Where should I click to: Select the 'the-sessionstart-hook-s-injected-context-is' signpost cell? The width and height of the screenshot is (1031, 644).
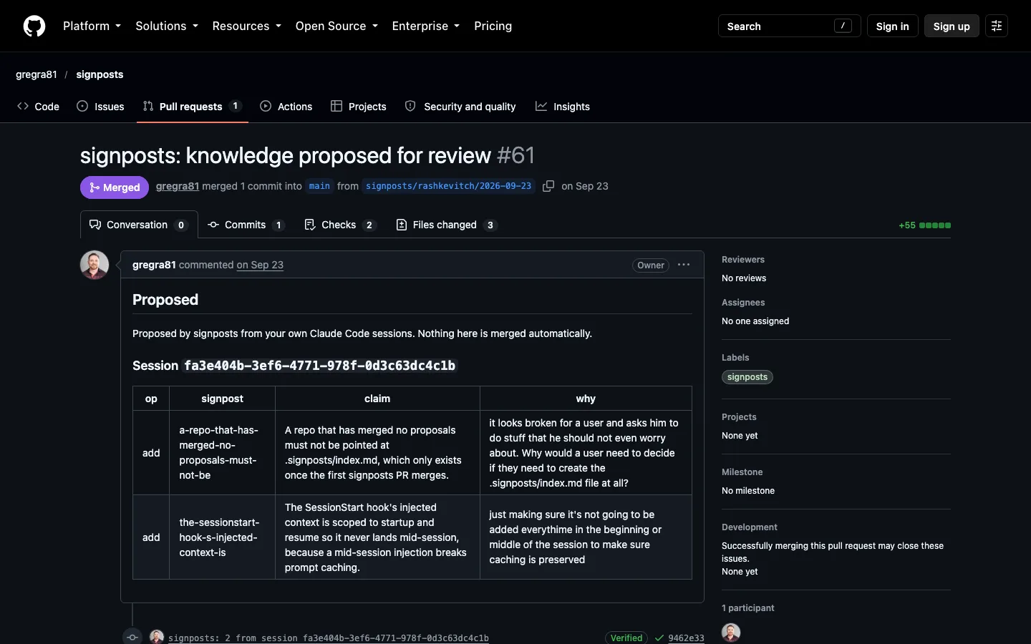(x=222, y=537)
